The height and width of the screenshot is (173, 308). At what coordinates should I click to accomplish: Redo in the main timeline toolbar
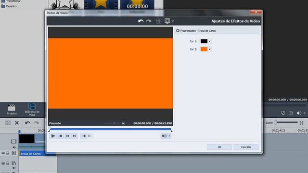36,123
